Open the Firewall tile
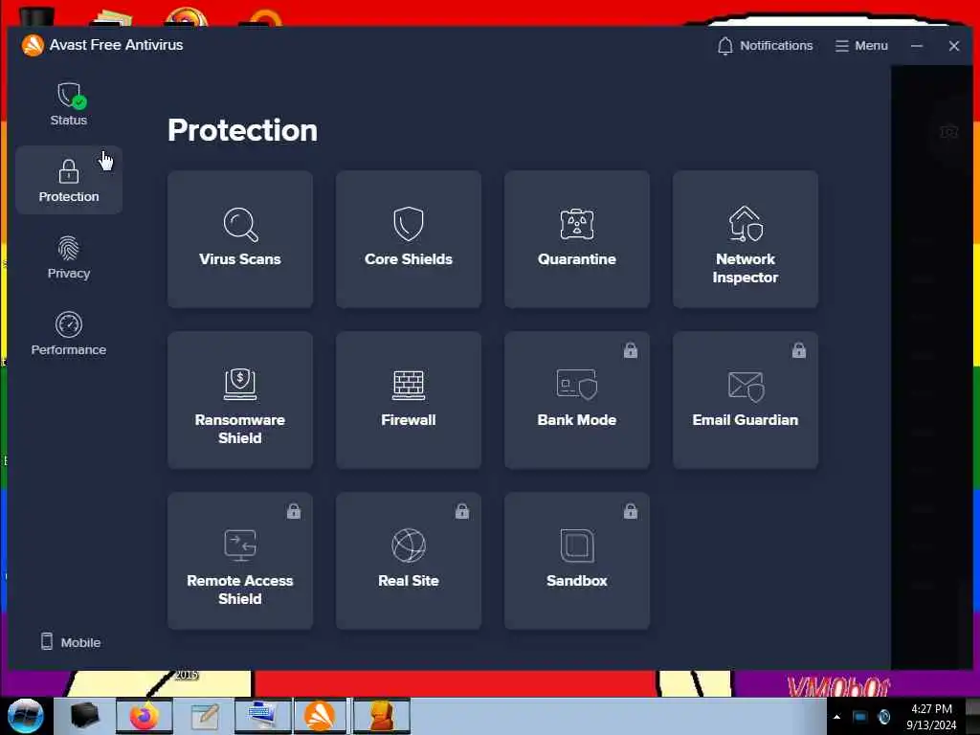Viewport: 980px width, 735px height. click(409, 400)
